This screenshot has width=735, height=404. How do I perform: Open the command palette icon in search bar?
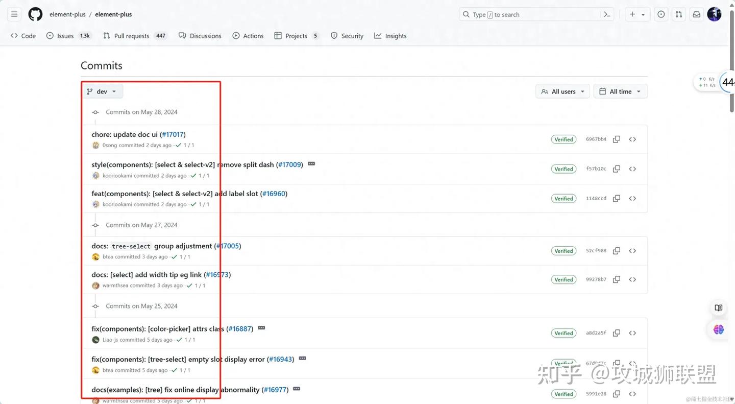pyautogui.click(x=607, y=14)
